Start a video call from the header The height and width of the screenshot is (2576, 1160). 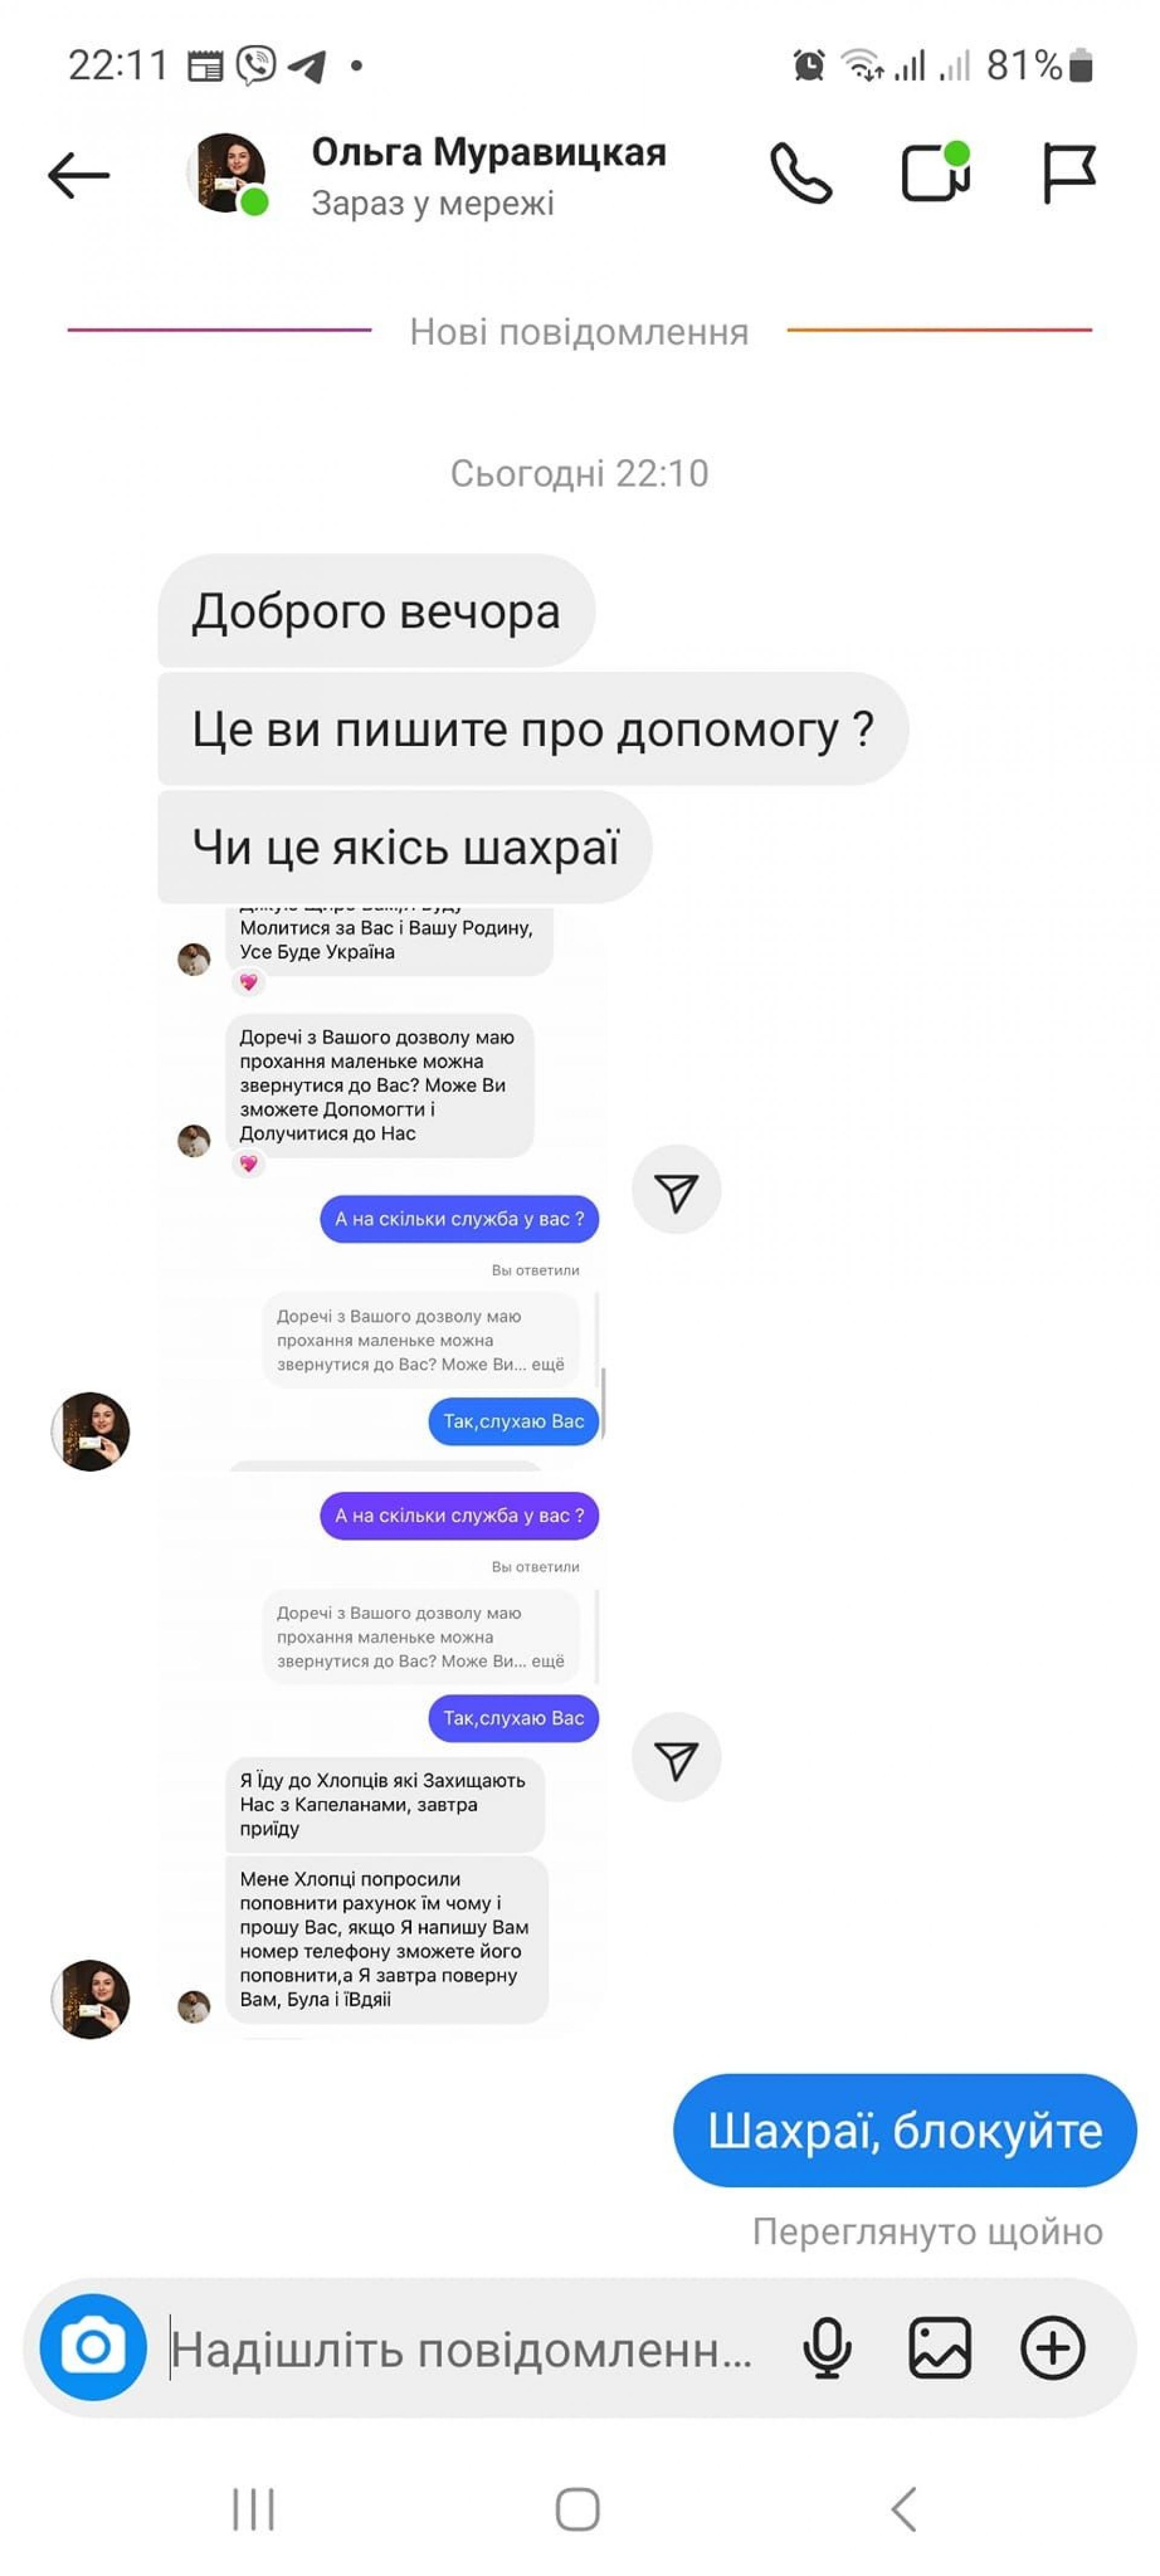(936, 172)
